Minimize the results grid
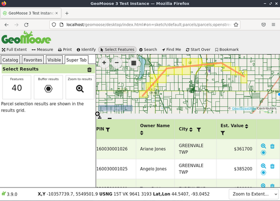The image size is (280, 201). (x=109, y=118)
